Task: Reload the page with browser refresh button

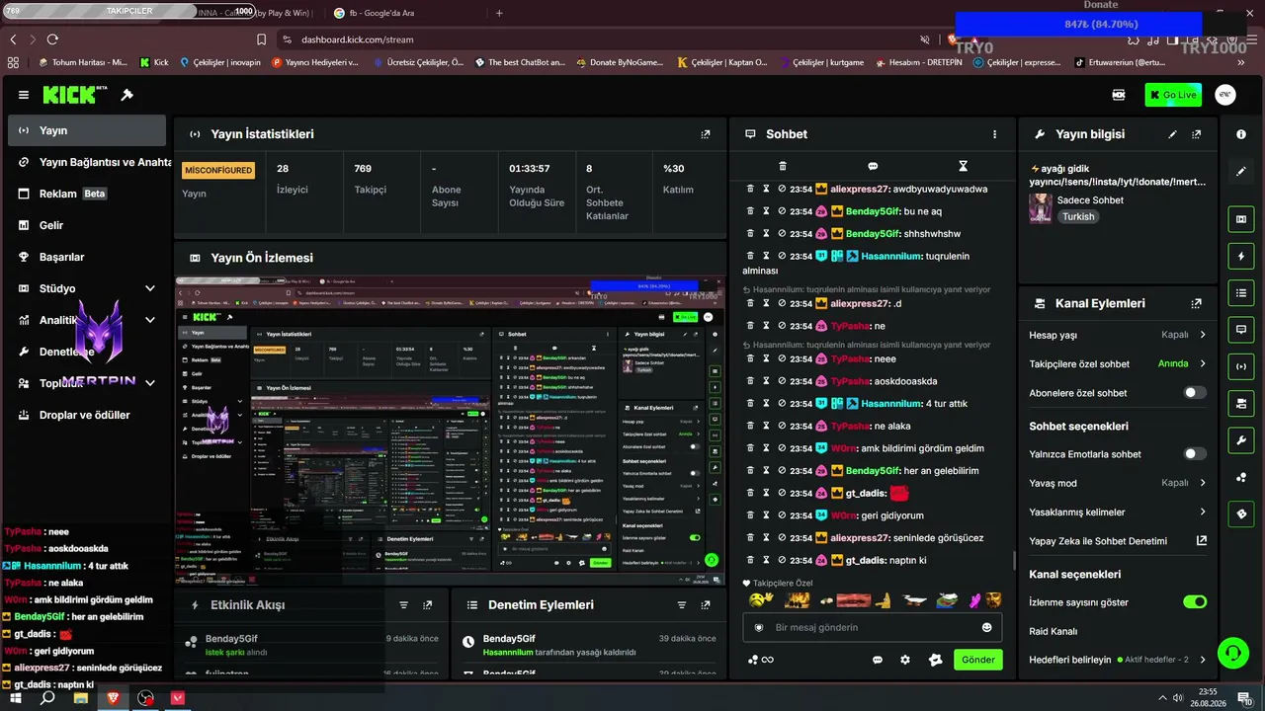Action: (x=52, y=39)
